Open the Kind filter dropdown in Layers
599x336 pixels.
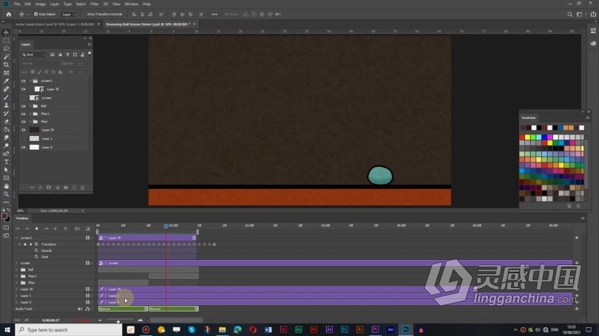click(34, 55)
